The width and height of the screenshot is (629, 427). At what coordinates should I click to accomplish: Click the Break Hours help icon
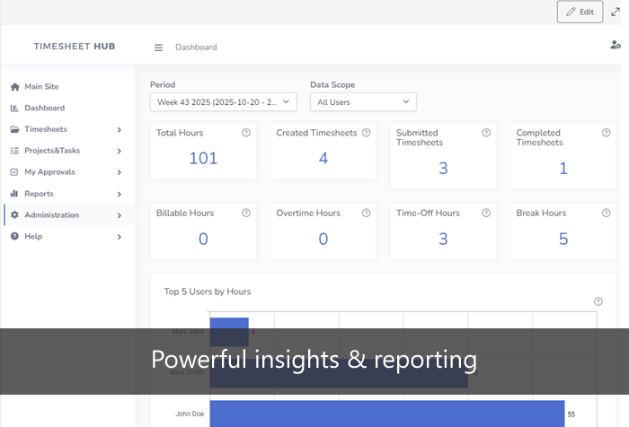606,213
